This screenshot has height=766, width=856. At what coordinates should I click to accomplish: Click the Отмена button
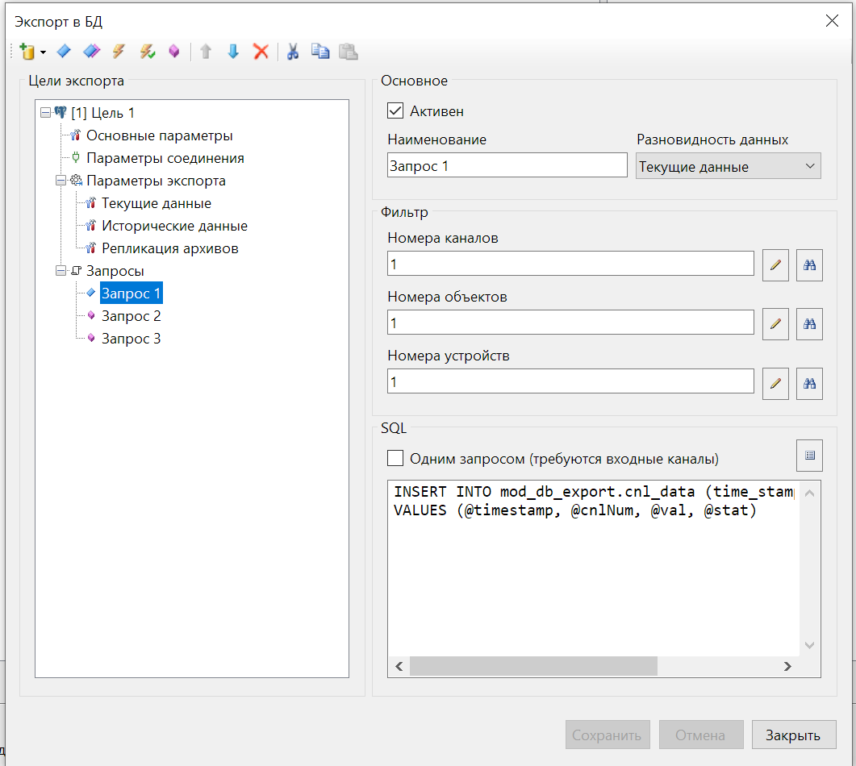(x=701, y=735)
